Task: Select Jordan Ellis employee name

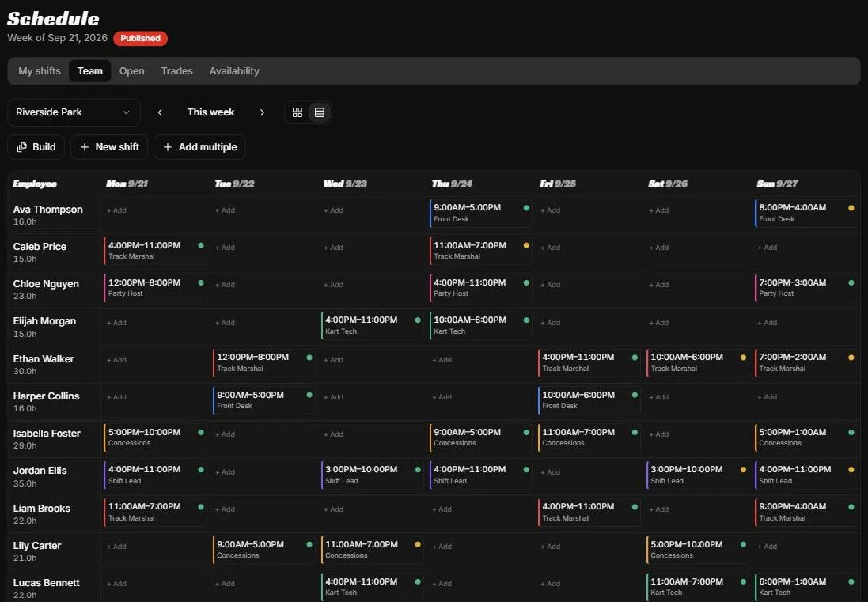Action: coord(40,471)
